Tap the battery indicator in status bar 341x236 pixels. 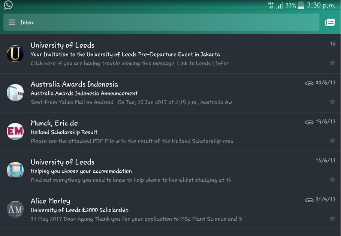pos(301,5)
